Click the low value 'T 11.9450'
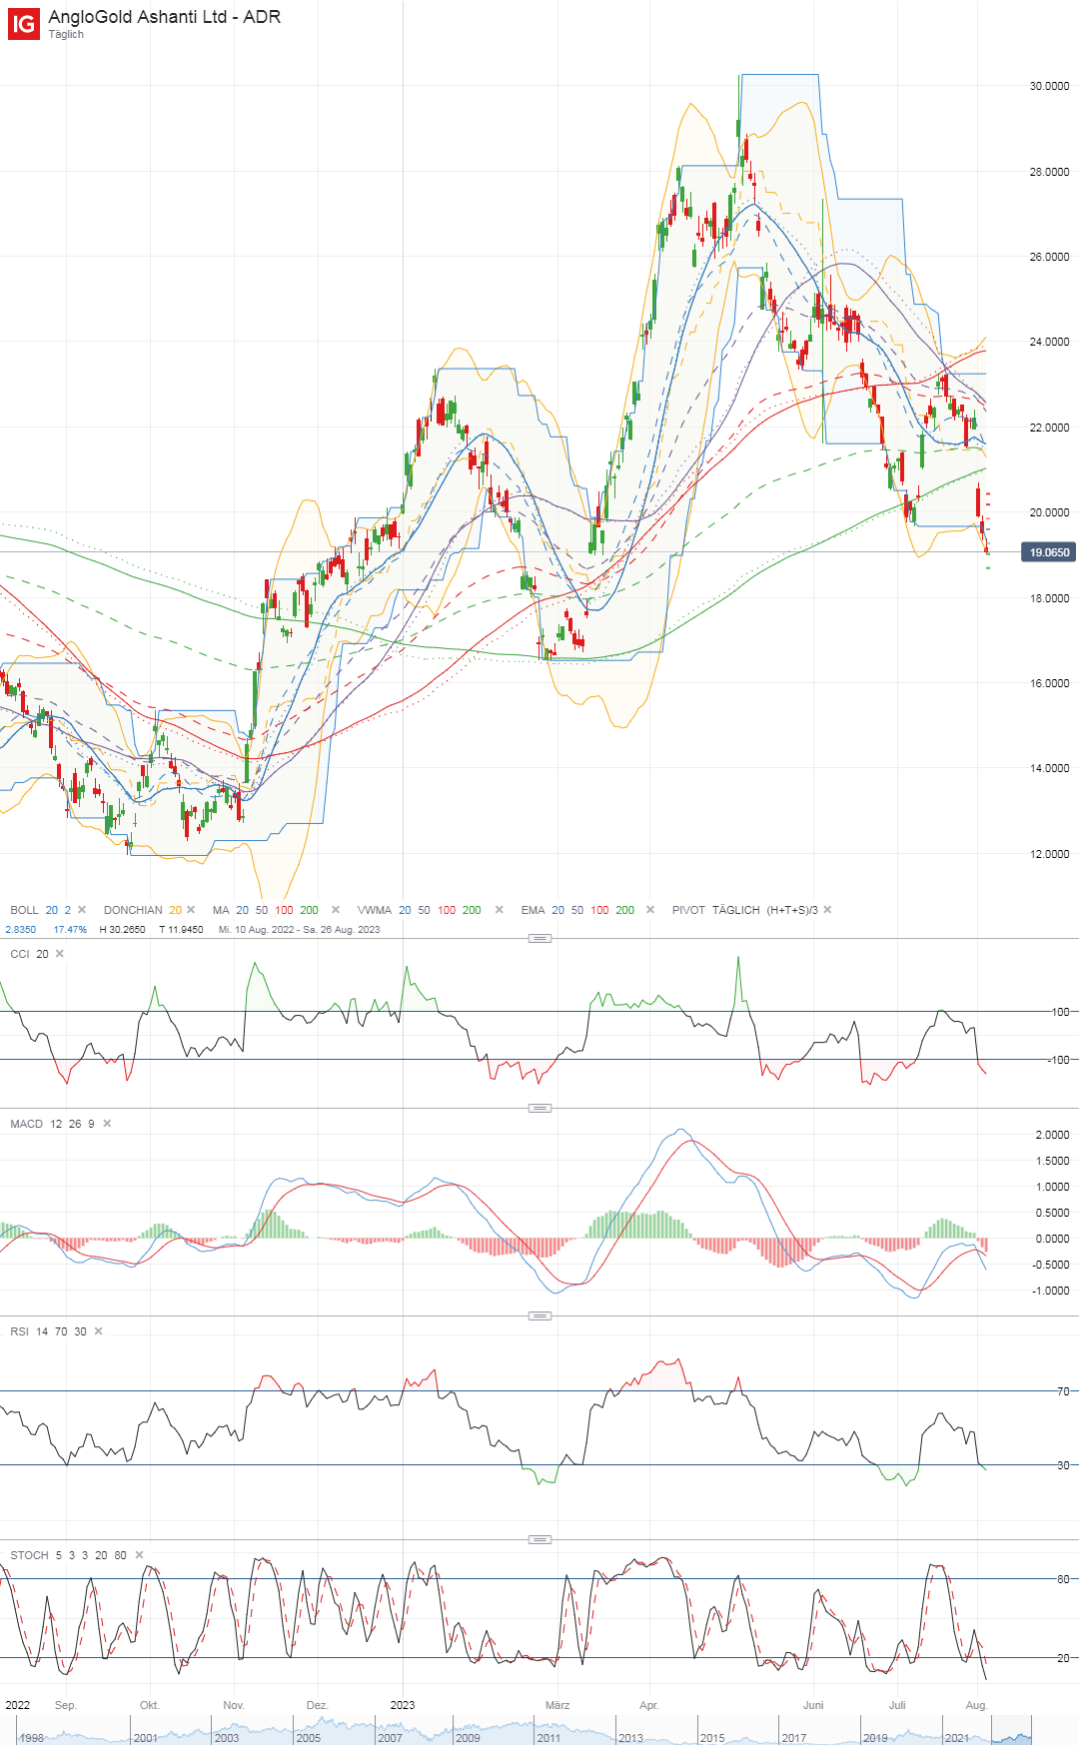This screenshot has height=1745, width=1079. 181,930
